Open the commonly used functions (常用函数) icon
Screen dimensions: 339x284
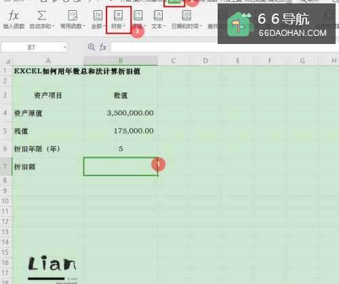tap(73, 16)
